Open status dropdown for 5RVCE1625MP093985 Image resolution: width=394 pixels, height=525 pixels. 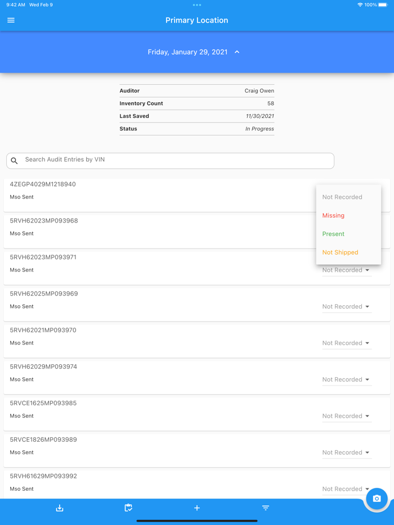point(346,416)
